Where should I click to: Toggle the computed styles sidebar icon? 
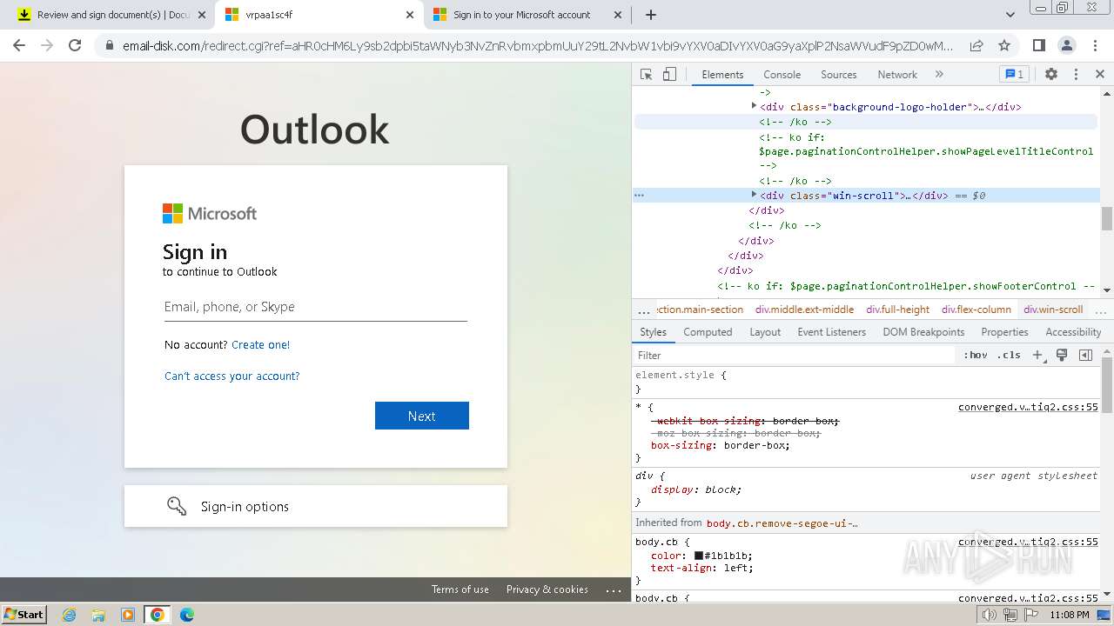click(x=1085, y=355)
